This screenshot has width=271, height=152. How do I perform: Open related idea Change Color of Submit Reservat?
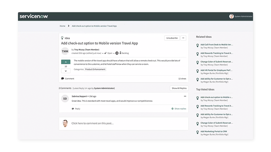(x=217, y=62)
